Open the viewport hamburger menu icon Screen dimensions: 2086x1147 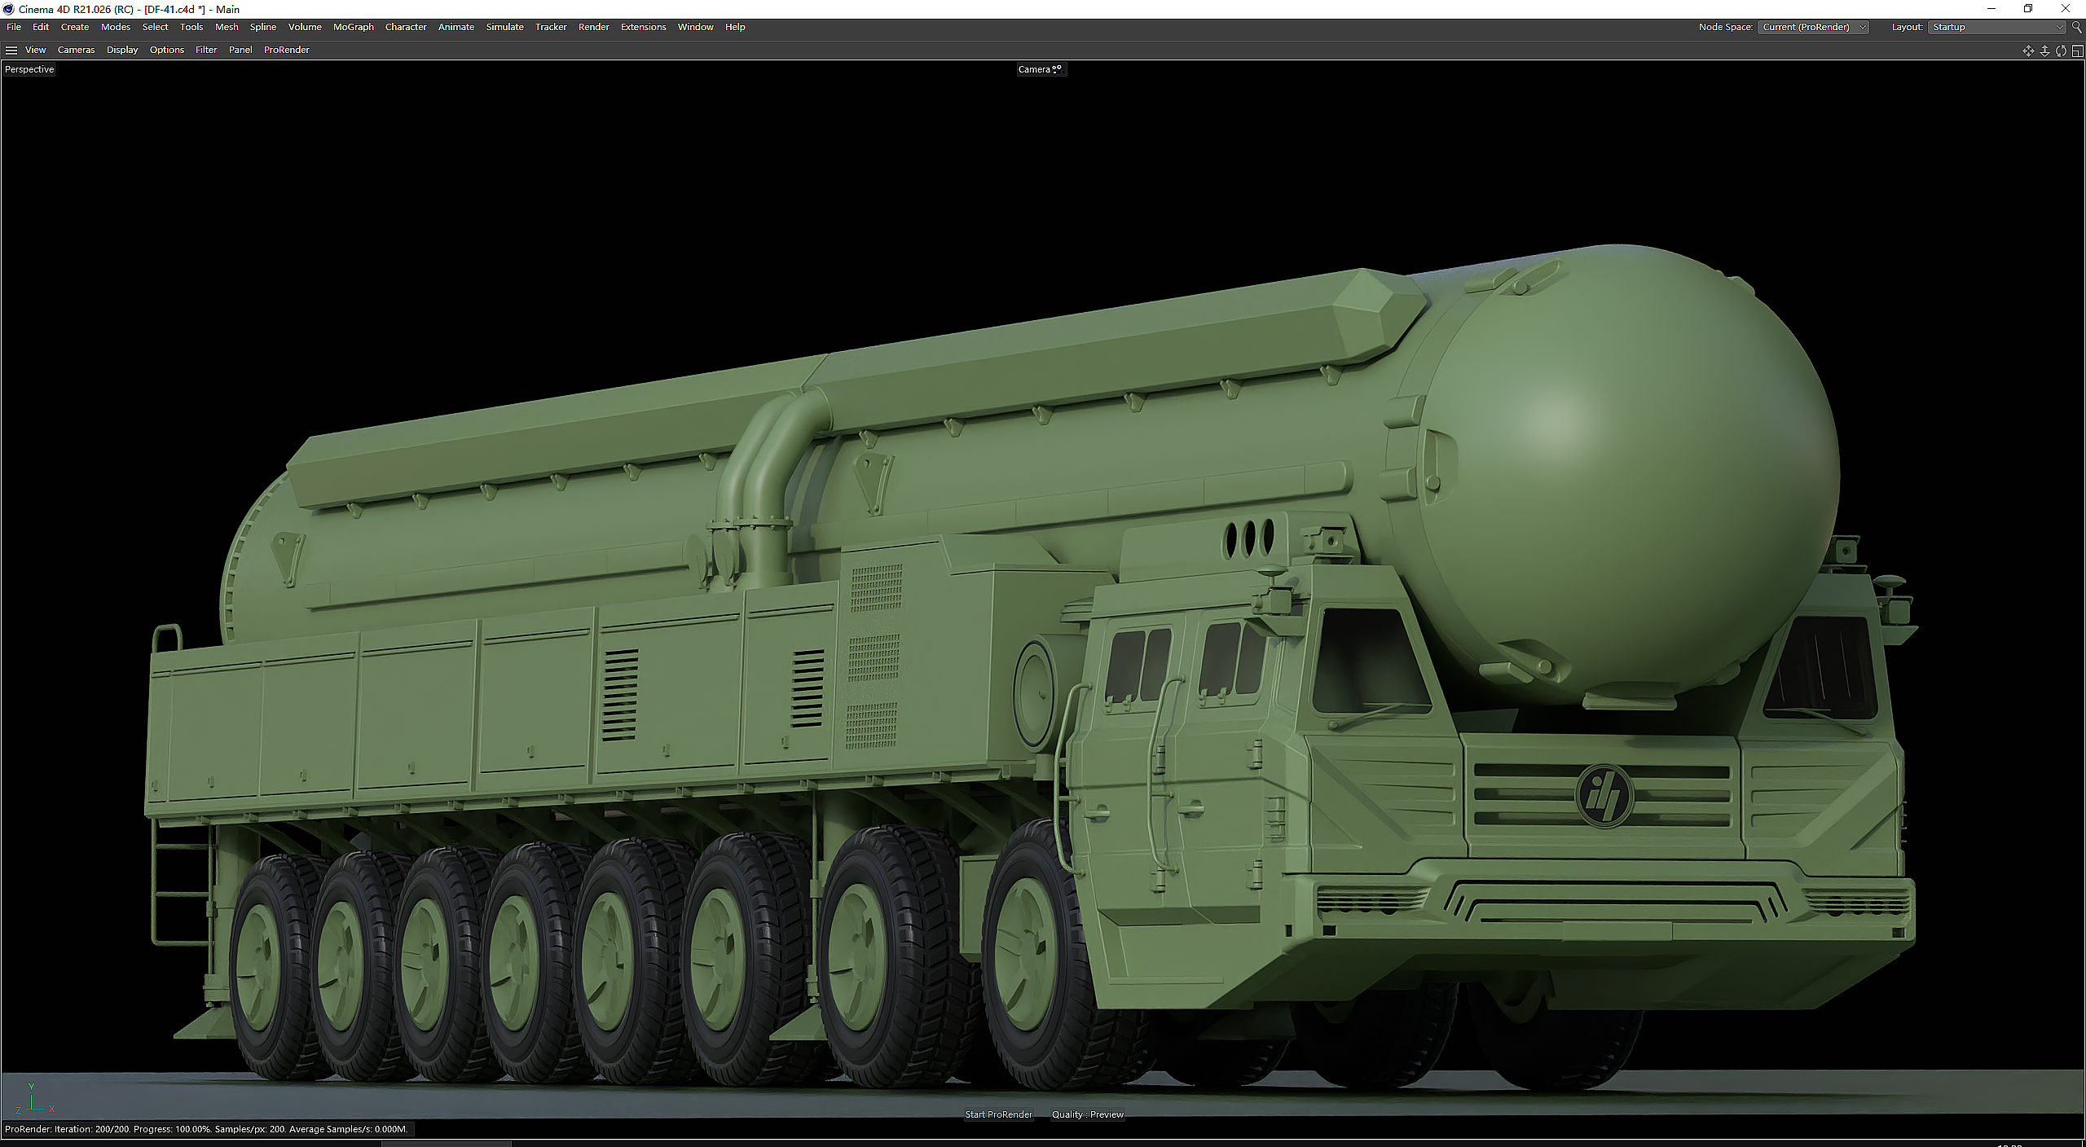click(11, 50)
